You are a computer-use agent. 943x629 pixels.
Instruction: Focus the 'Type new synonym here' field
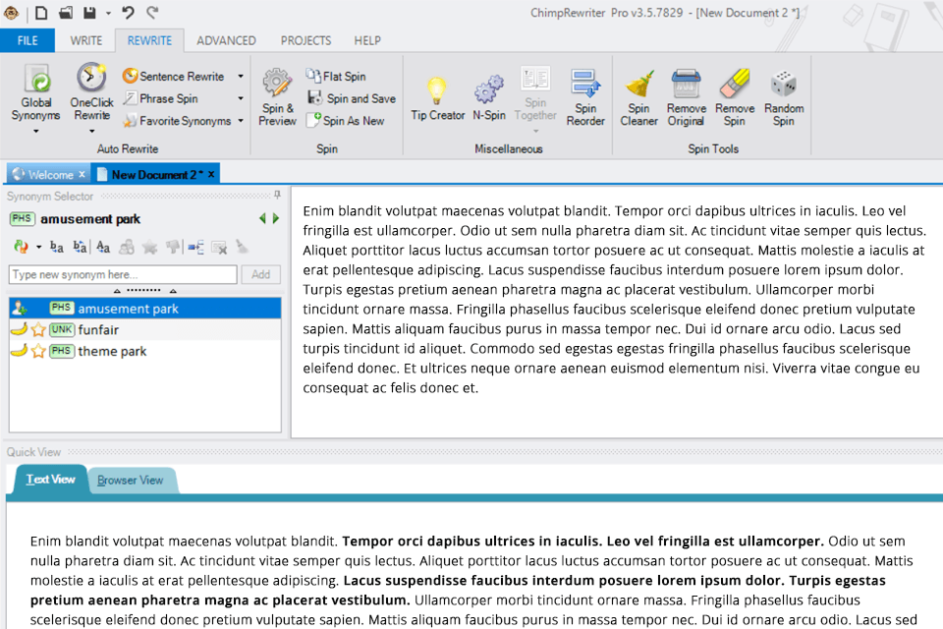(123, 274)
